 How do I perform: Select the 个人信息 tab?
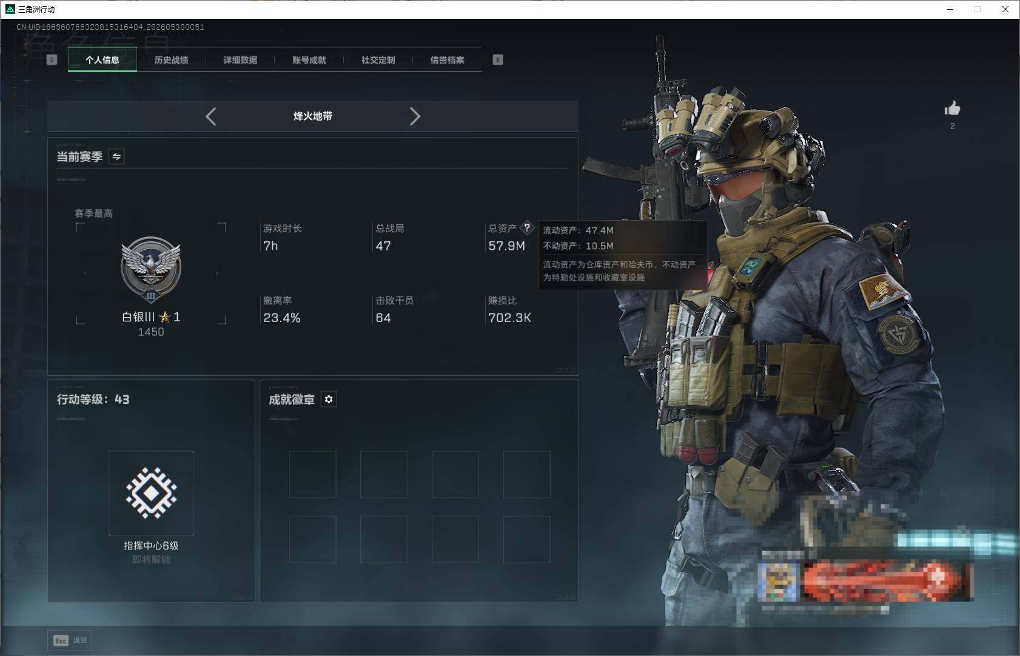coord(102,59)
